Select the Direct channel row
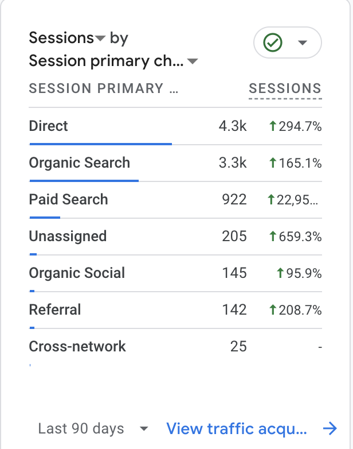The width and height of the screenshot is (353, 449). point(49,126)
